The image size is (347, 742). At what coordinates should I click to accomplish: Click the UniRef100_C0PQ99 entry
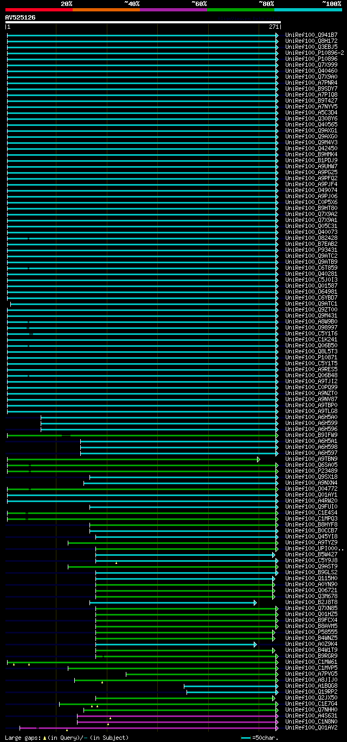tap(311, 387)
